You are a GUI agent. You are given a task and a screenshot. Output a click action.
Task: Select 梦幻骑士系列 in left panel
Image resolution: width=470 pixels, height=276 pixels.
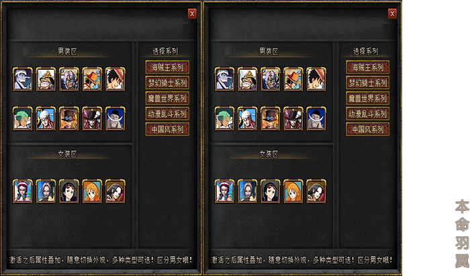pyautogui.click(x=167, y=83)
